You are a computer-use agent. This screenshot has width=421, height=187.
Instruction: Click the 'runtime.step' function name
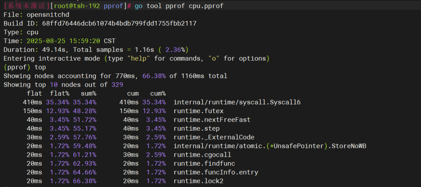[x=196, y=129]
